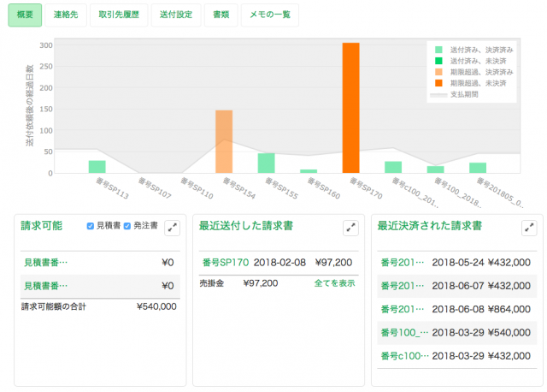
Task: Toggle legend swatch 期限超過、決済済み
Action: tap(438, 72)
